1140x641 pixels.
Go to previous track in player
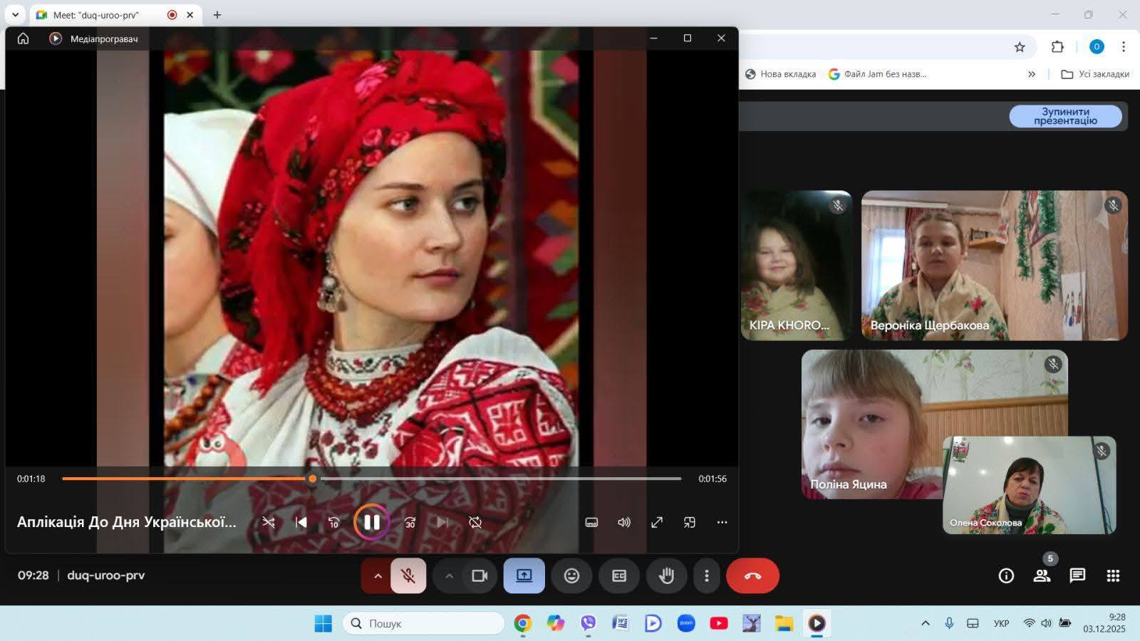pos(301,522)
